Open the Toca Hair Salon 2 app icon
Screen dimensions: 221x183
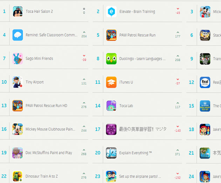click(x=18, y=12)
